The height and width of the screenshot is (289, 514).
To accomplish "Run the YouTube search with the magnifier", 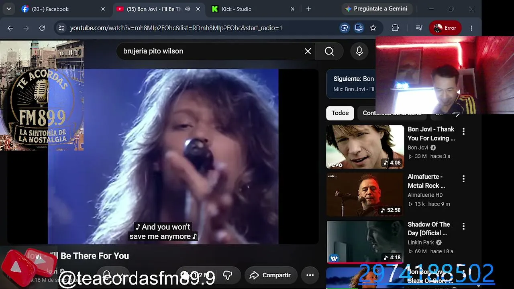I will click(x=329, y=51).
